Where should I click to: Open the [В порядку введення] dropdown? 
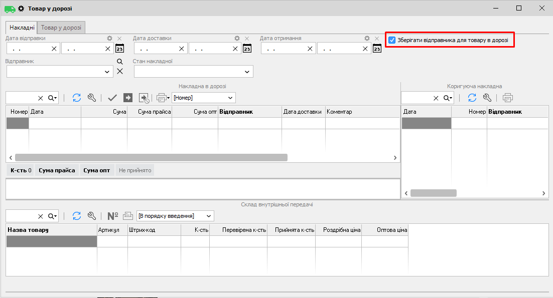tap(208, 216)
